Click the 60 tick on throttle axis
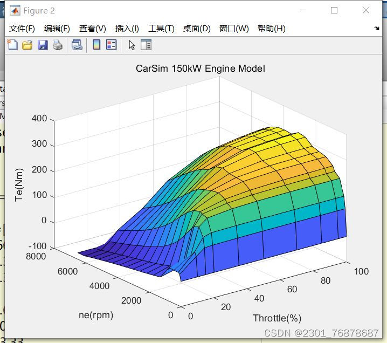 pyautogui.click(x=292, y=289)
